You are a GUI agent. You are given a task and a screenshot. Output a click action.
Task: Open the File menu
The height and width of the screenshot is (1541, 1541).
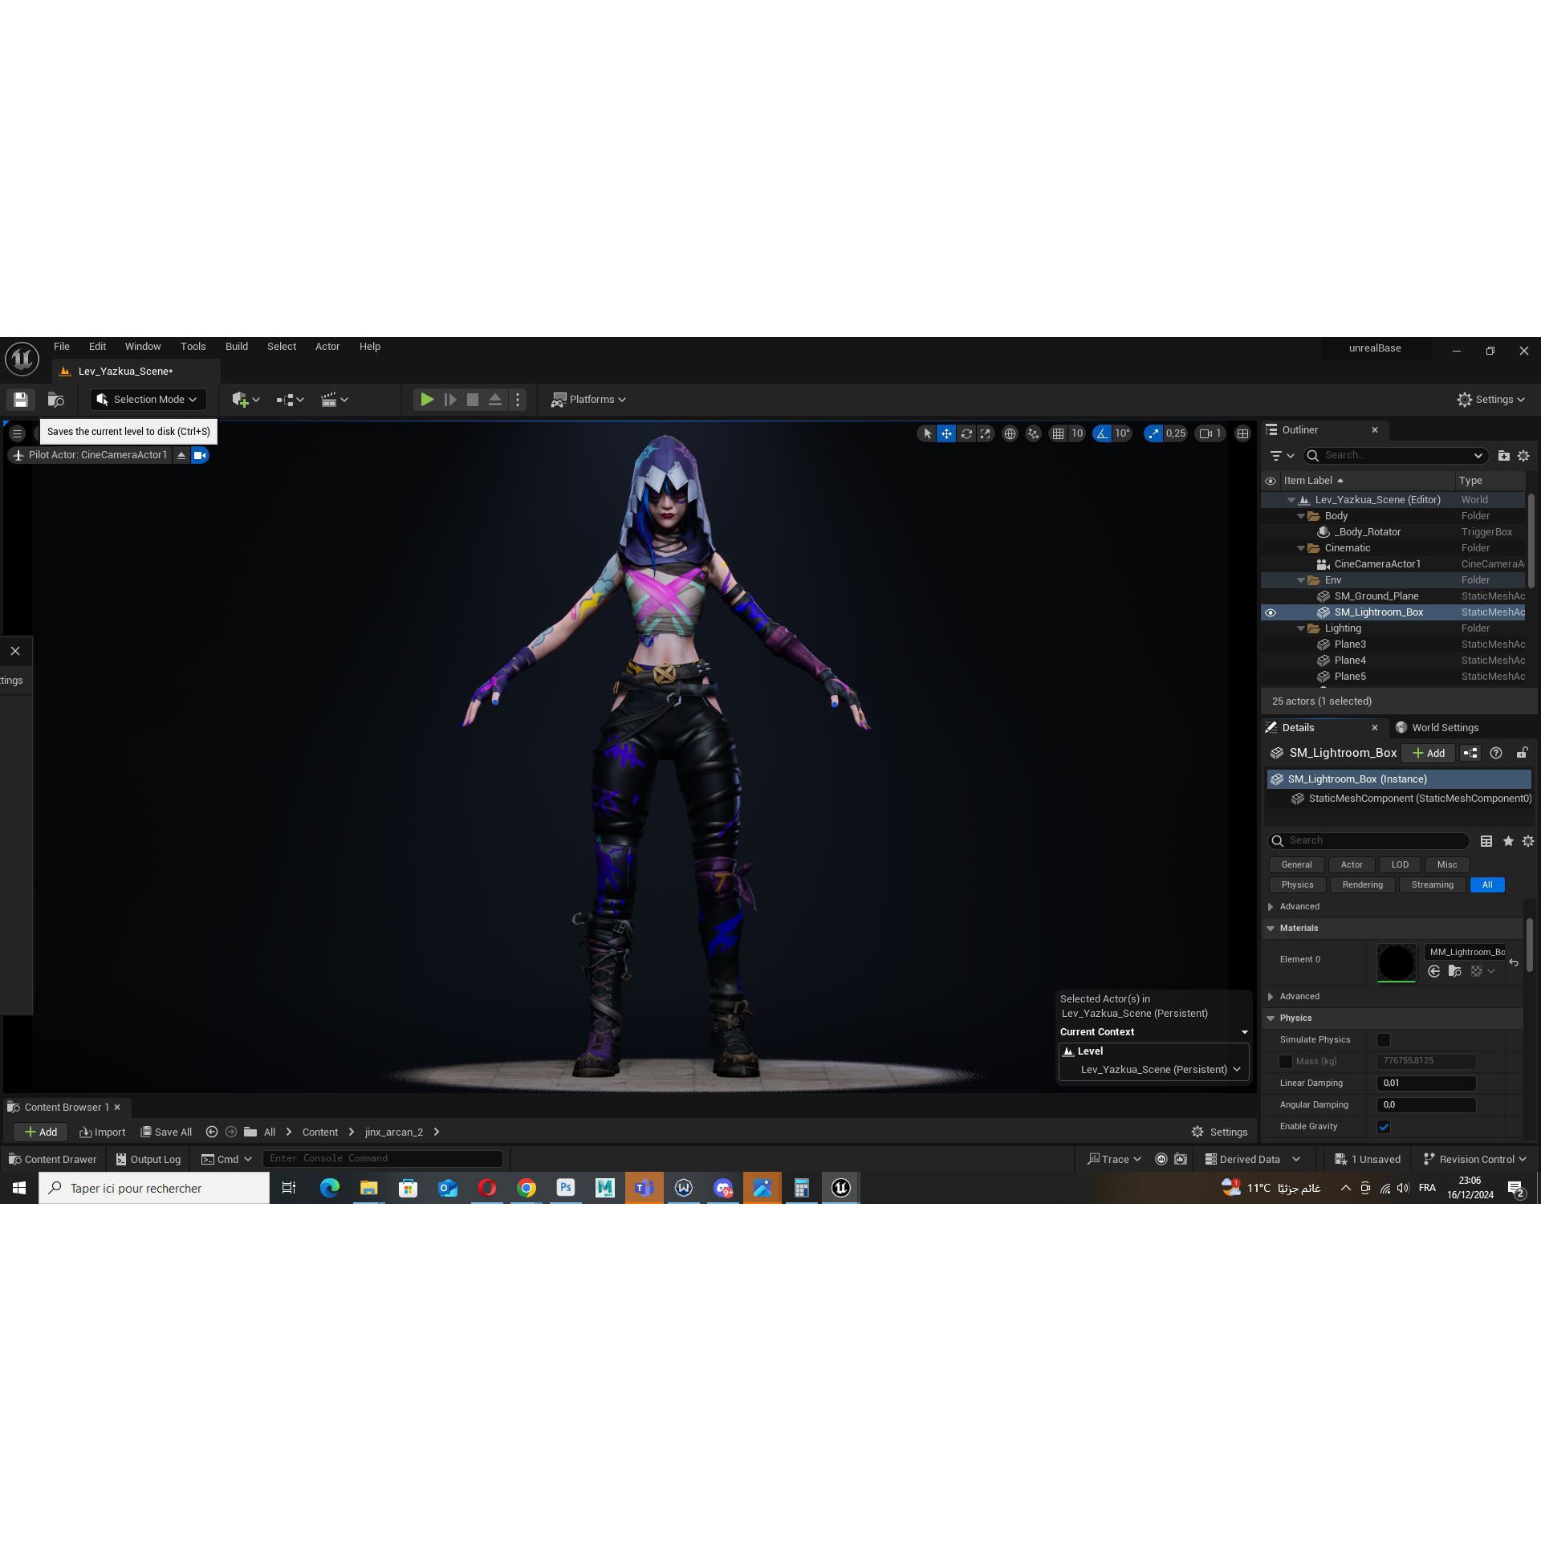click(x=62, y=347)
